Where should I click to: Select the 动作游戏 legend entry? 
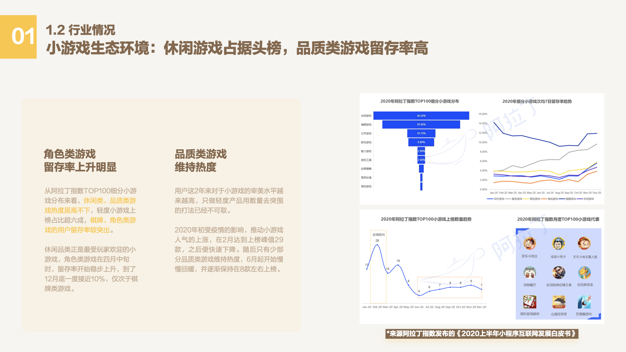pyautogui.click(x=496, y=199)
